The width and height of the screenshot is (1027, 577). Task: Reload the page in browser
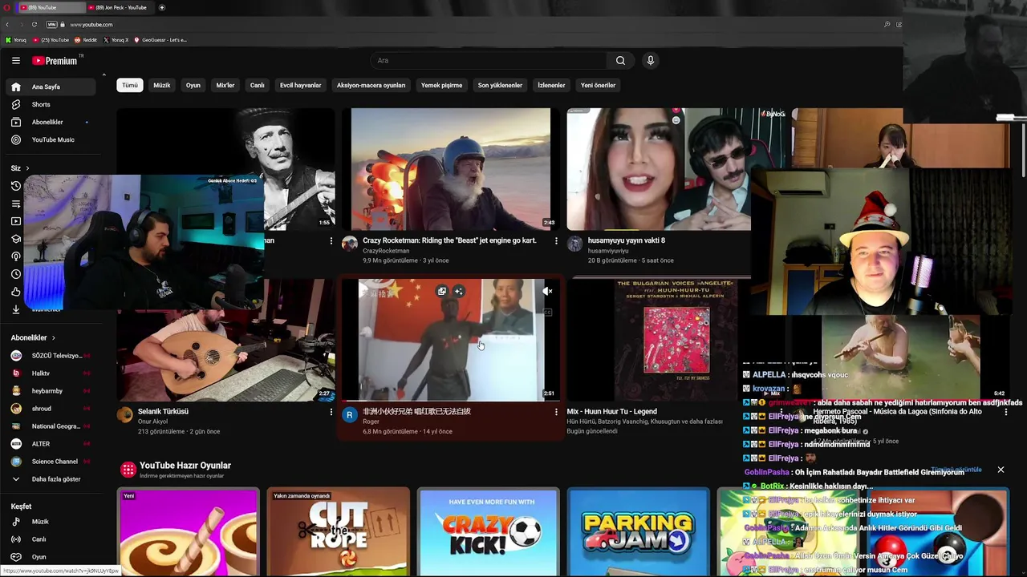[x=35, y=25]
